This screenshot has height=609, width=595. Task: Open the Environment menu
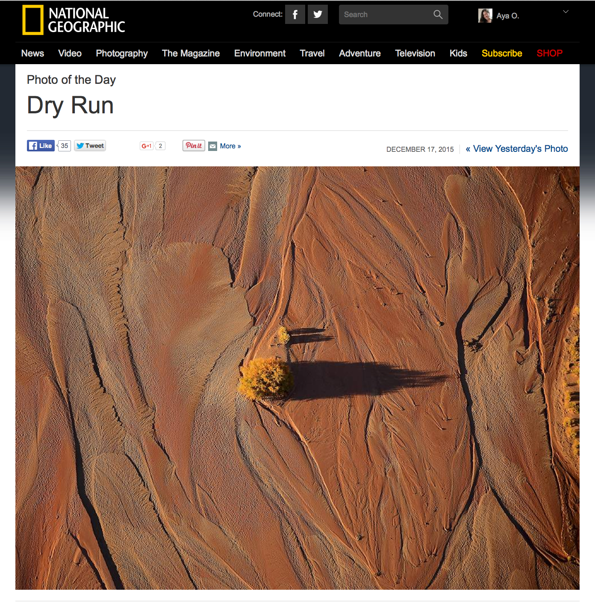click(x=260, y=53)
